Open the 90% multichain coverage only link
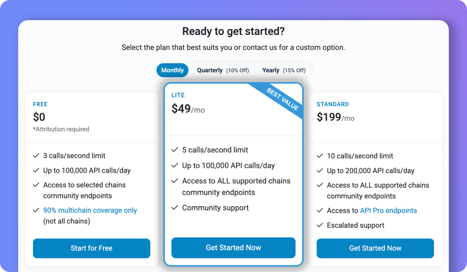Screen dimensions: 467x272 point(90,210)
